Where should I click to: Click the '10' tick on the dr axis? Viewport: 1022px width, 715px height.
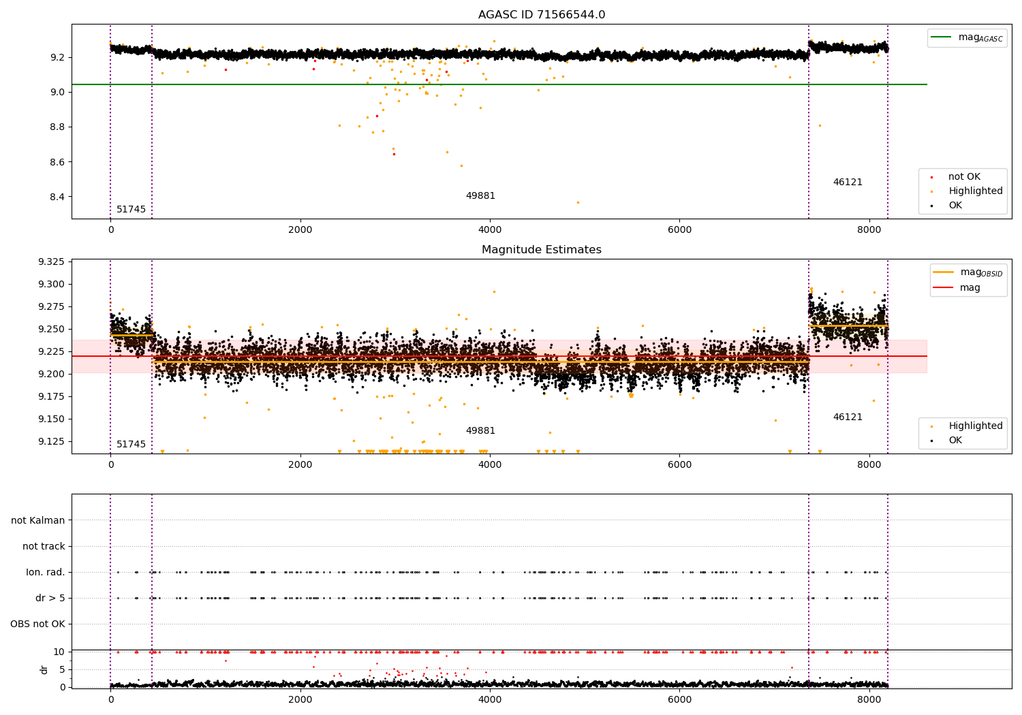coord(59,652)
